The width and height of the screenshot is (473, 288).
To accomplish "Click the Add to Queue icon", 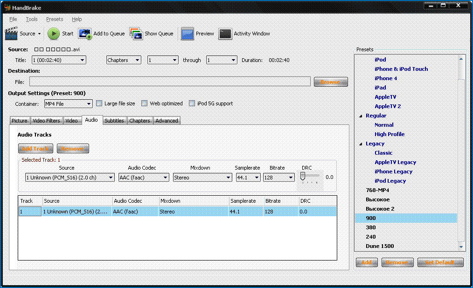I will click(85, 34).
